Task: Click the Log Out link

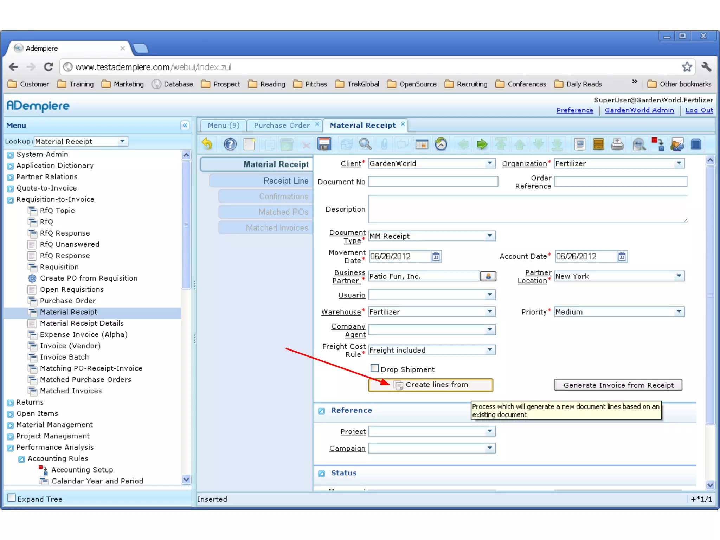Action: [699, 110]
